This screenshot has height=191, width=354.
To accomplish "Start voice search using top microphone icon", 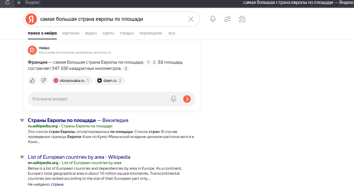I will click(x=213, y=19).
